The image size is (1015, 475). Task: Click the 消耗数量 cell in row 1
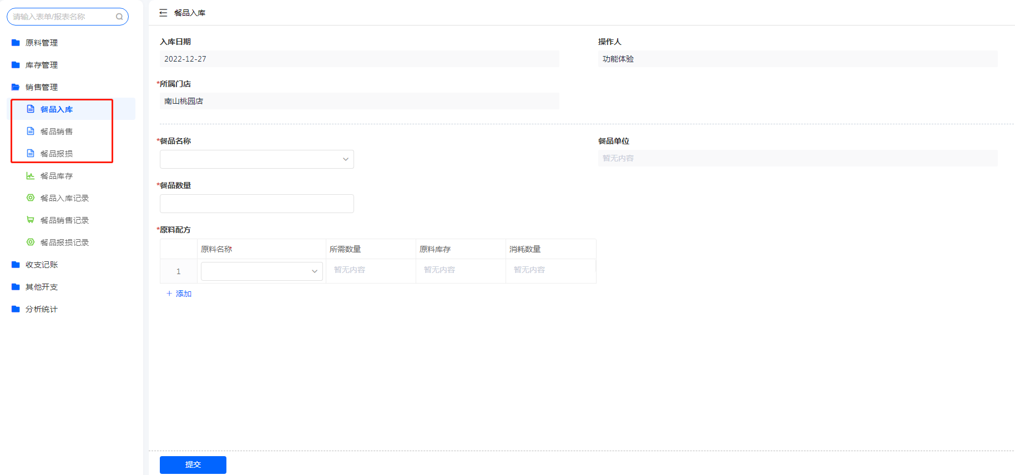[x=551, y=270]
